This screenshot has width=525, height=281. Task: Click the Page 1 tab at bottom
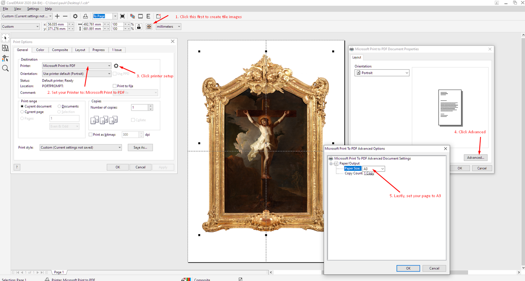click(x=59, y=272)
